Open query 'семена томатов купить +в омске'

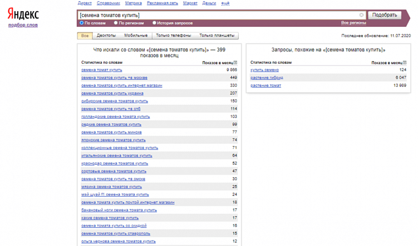tap(114, 179)
